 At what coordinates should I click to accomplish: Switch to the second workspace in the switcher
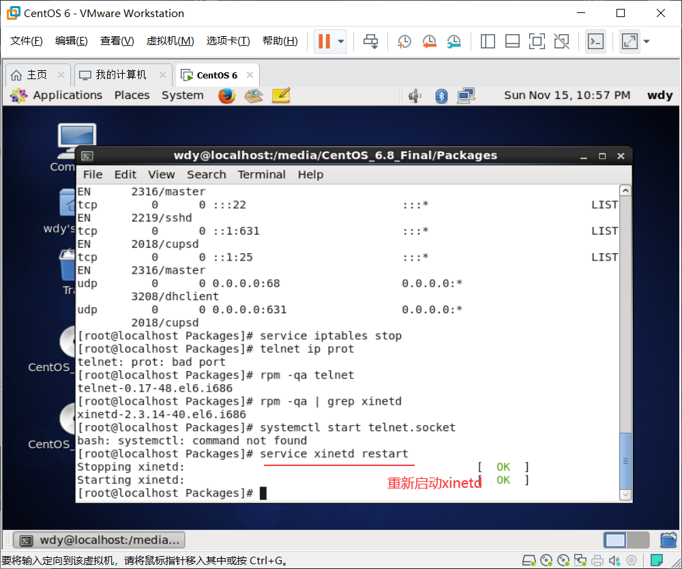pyautogui.click(x=638, y=540)
